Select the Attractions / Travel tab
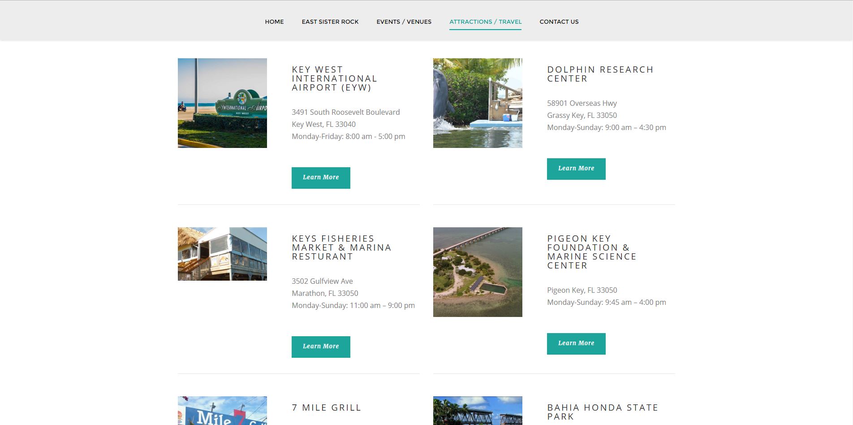The height and width of the screenshot is (425, 853). (x=485, y=22)
